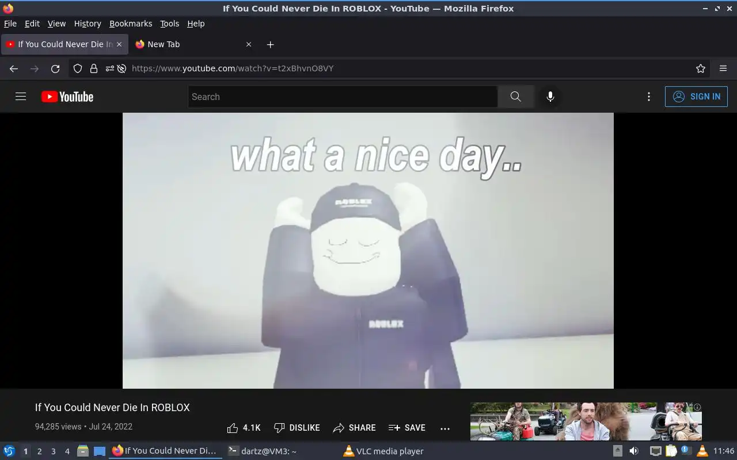
Task: Click the ad info icon
Action: coord(697,407)
